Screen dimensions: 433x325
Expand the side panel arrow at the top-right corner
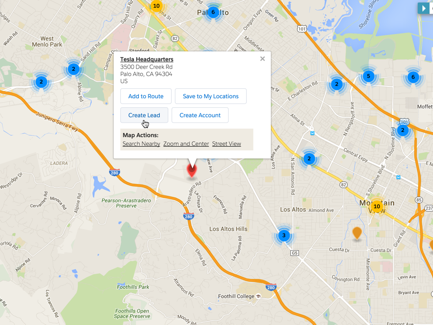(x=424, y=8)
